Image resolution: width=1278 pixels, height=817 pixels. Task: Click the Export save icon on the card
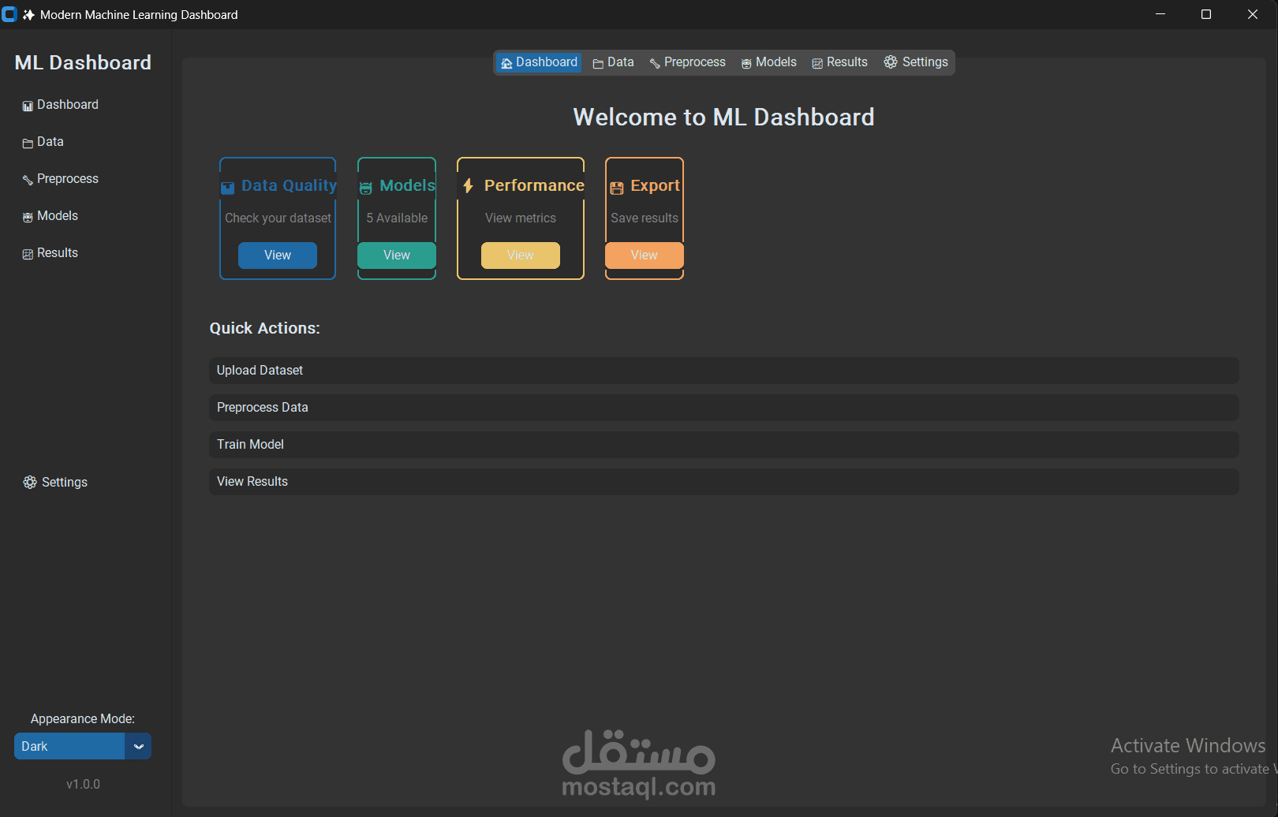pos(616,187)
